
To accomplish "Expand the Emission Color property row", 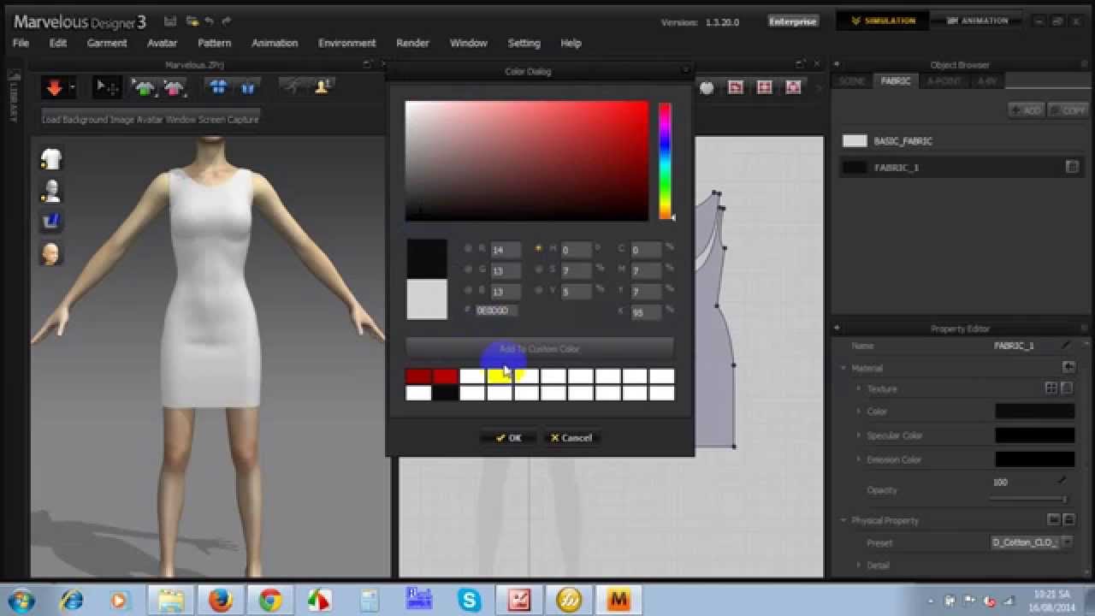I will point(859,459).
